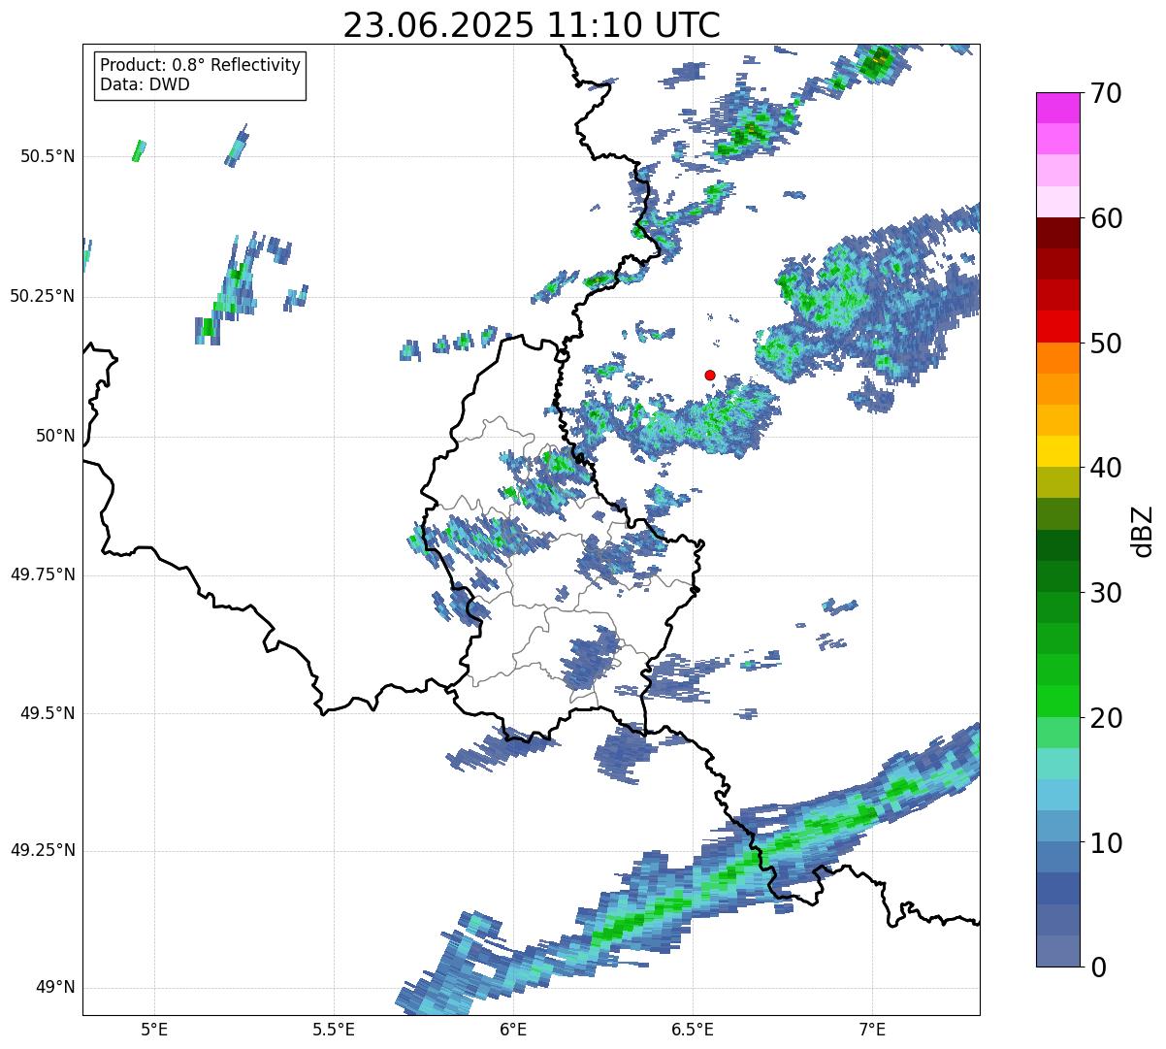Click the 49.5°N latitude label
This screenshot has height=1049, width=1166.
click(x=48, y=713)
